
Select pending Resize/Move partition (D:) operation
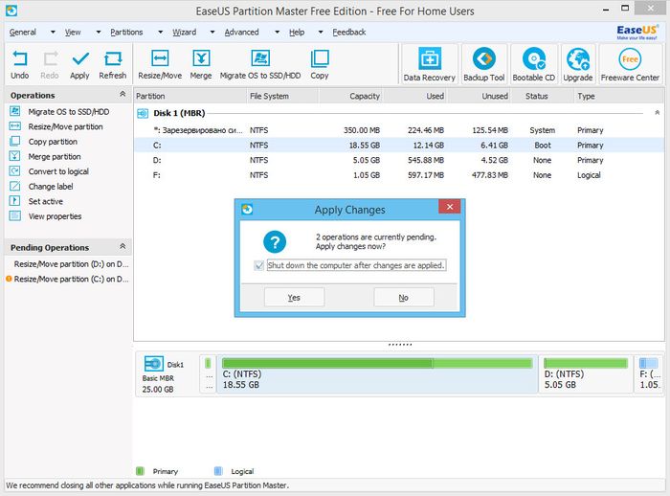(x=71, y=264)
